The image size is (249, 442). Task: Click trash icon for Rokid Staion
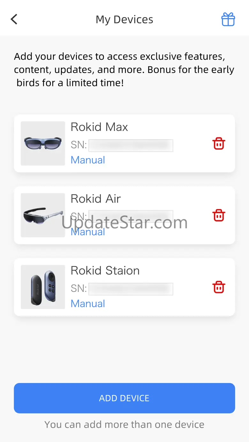pos(219,287)
